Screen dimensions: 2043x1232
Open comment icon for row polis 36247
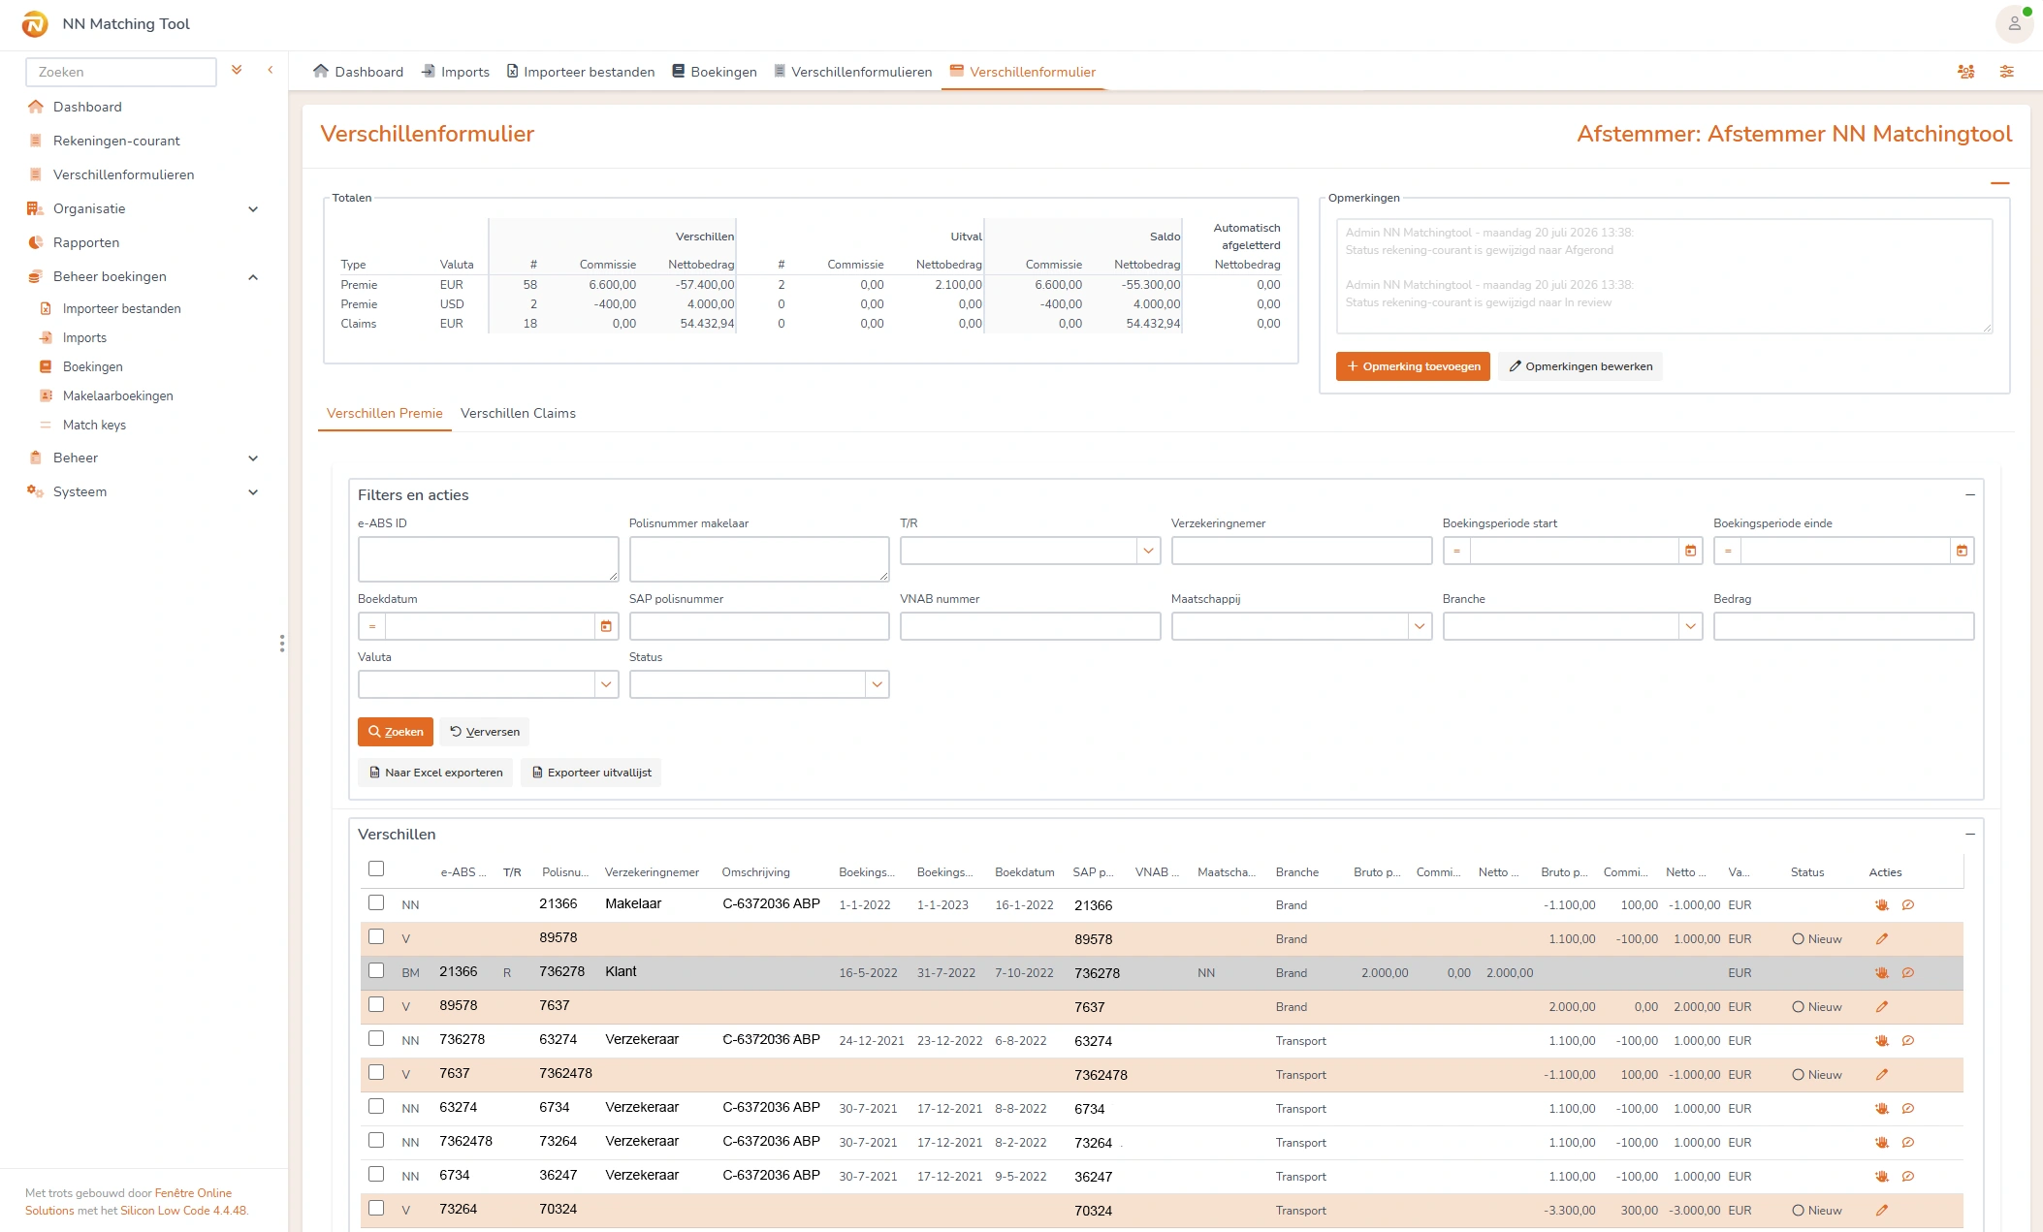(1907, 1176)
